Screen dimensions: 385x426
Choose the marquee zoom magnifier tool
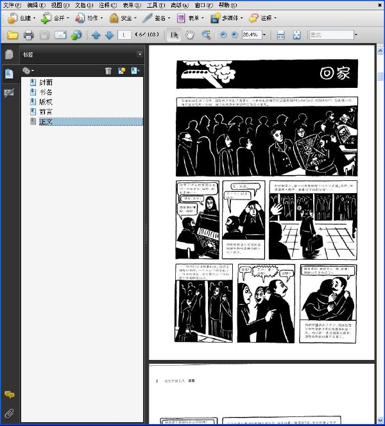pyautogui.click(x=206, y=35)
